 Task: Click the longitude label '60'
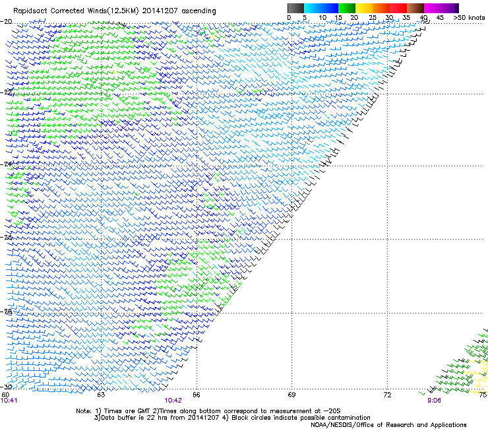[5, 395]
